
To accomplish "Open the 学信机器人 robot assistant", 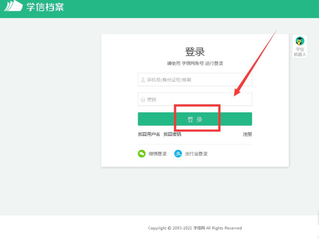I will click(x=300, y=45).
